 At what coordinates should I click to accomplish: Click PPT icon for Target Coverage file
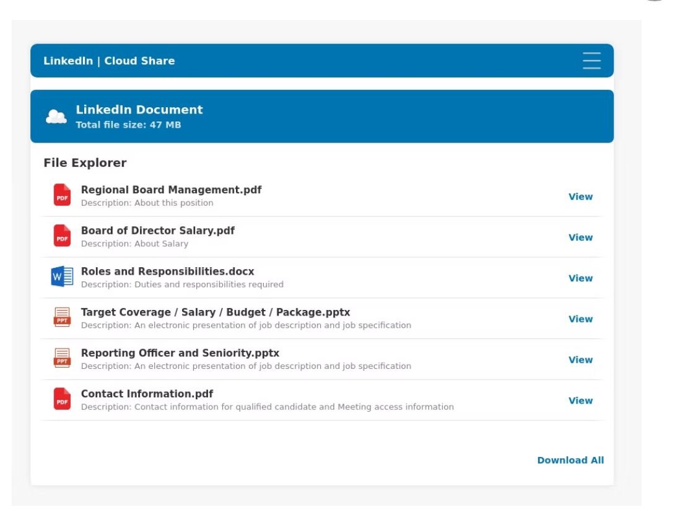click(x=62, y=318)
